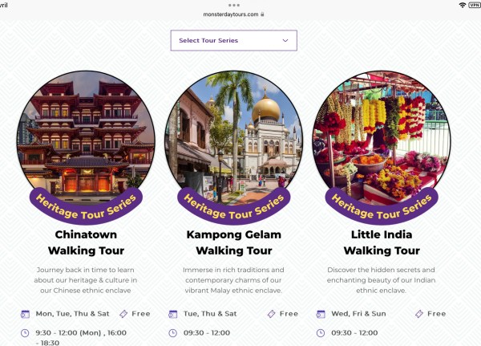Click clock icon for Kampong Gelam times
Image resolution: width=481 pixels, height=346 pixels.
[172, 332]
